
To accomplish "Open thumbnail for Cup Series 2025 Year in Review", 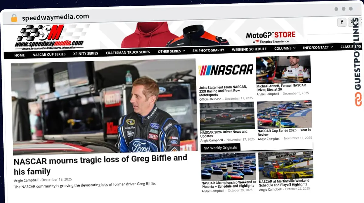I will [285, 114].
